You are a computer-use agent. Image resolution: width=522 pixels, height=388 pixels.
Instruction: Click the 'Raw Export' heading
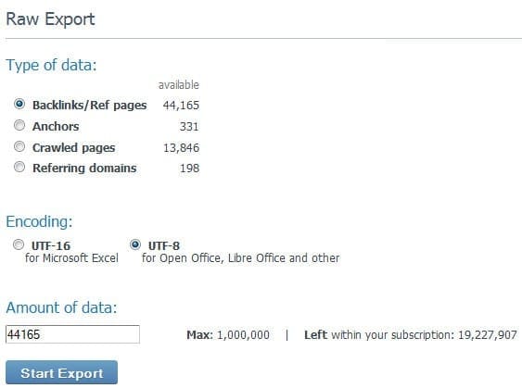tap(51, 19)
